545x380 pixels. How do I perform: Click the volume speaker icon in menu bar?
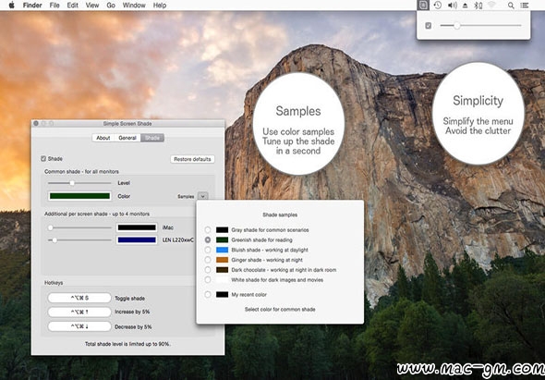453,6
